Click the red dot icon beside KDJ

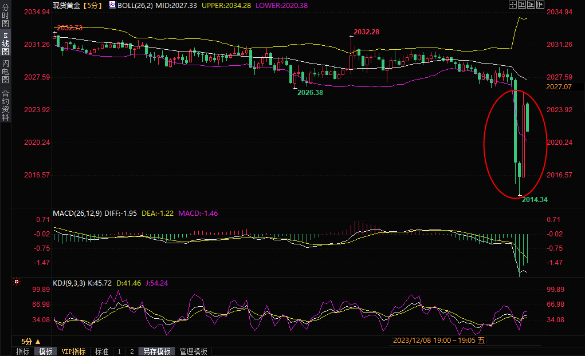pyautogui.click(x=17, y=282)
